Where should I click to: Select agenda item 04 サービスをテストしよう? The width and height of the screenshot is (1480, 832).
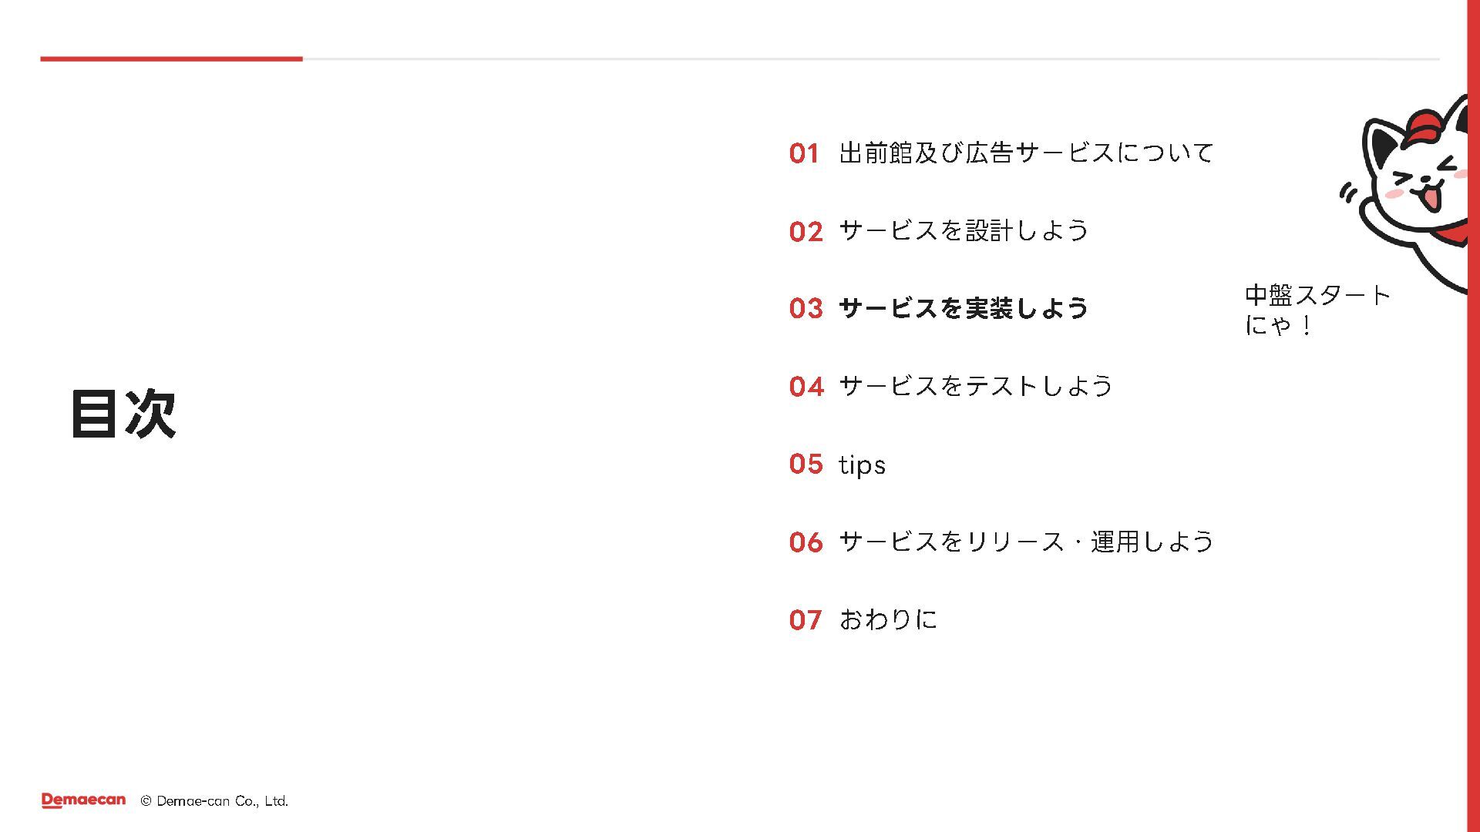pyautogui.click(x=951, y=386)
